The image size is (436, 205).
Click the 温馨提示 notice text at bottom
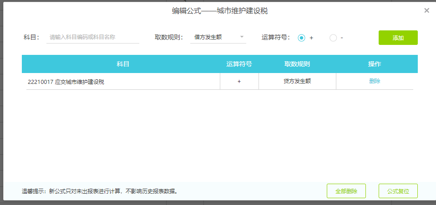tap(100, 191)
